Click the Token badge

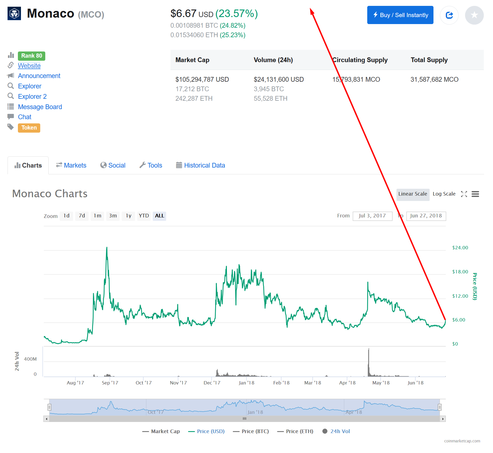29,128
